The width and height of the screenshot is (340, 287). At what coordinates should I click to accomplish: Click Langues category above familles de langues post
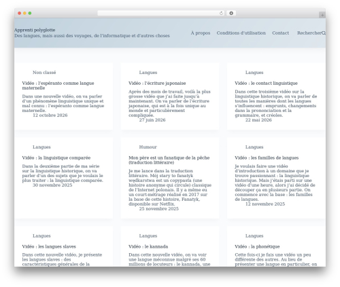254,147
